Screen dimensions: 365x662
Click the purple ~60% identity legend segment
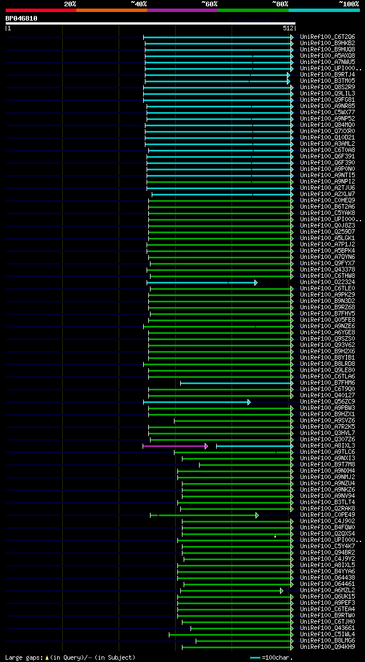coord(182,10)
